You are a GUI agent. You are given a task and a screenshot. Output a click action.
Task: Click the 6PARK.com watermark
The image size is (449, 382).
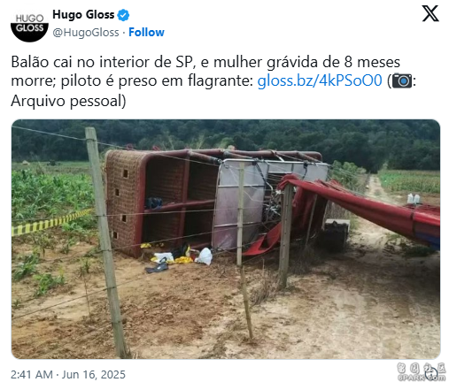click(x=422, y=372)
